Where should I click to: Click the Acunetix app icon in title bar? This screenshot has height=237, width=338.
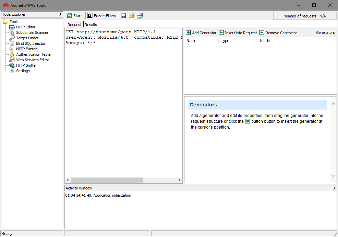coord(6,5)
